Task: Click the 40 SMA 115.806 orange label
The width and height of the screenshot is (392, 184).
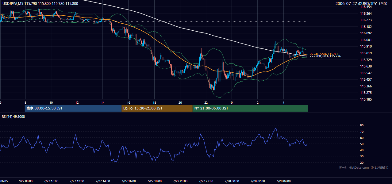Action: [324, 54]
